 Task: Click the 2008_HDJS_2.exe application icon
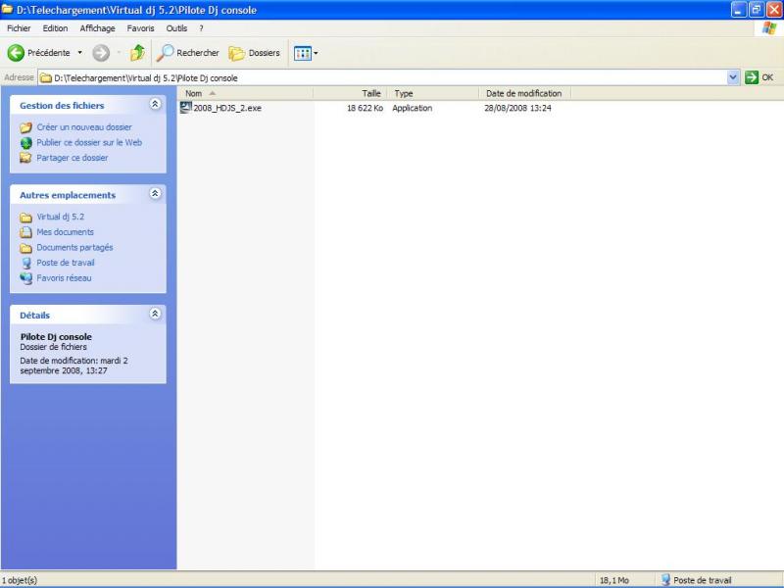click(x=186, y=108)
